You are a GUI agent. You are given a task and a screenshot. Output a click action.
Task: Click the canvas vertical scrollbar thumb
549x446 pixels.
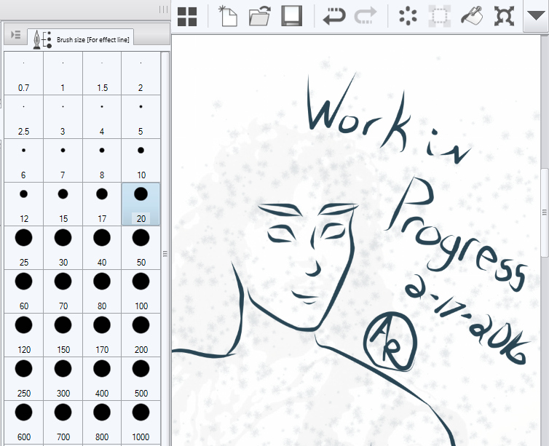tap(545, 212)
